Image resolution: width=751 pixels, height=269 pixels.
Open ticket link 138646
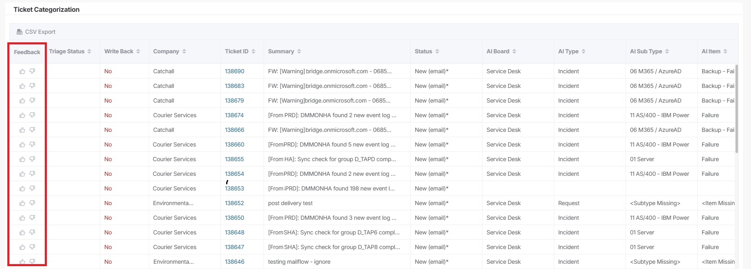[x=235, y=262]
